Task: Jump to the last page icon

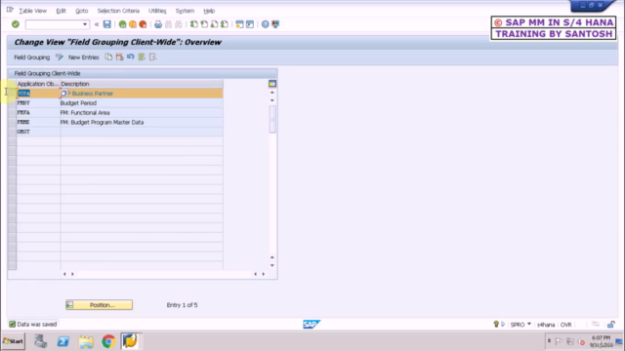Action: [225, 24]
